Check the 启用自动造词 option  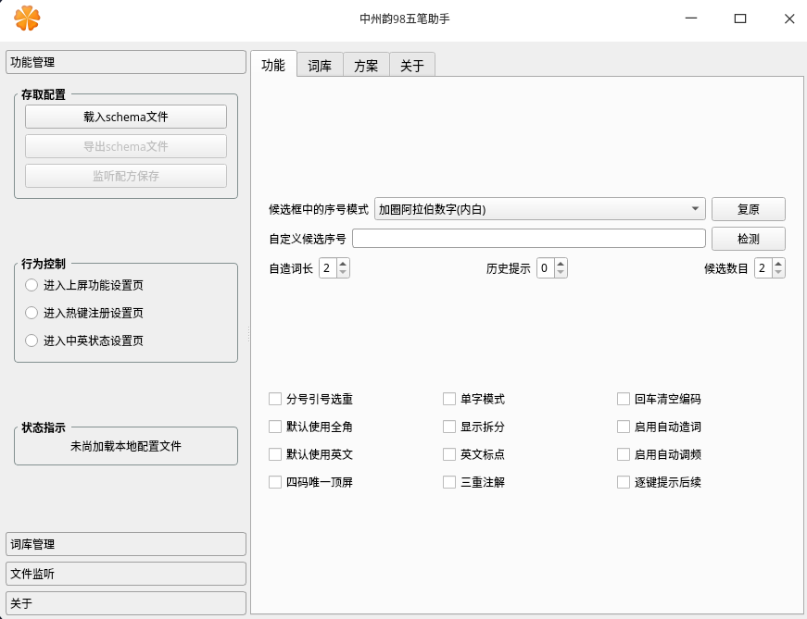[623, 427]
